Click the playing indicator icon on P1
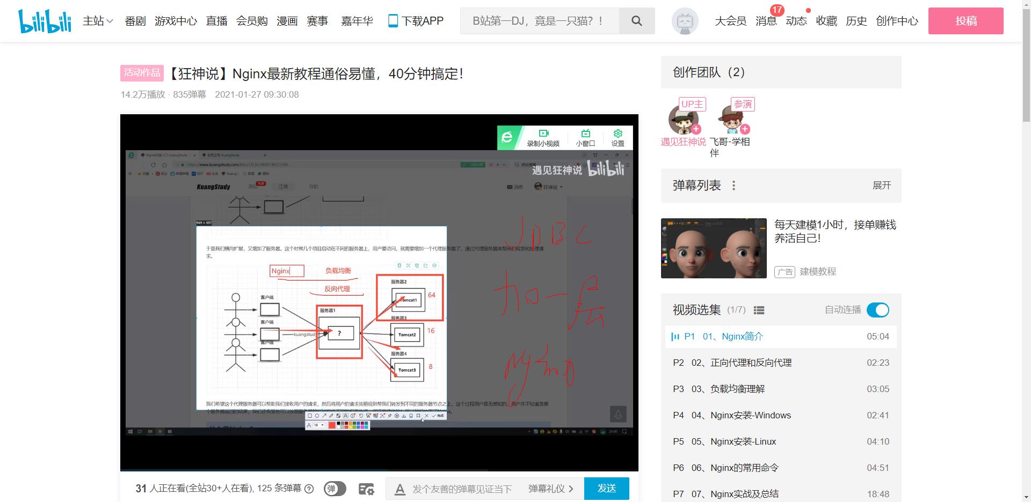Viewport: 1031px width, 502px height. pyautogui.click(x=675, y=337)
